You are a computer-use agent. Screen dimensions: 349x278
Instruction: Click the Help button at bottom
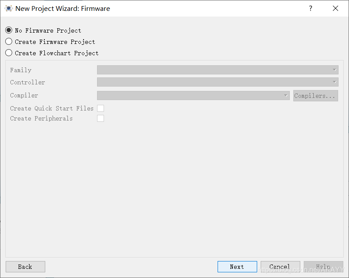click(x=323, y=267)
